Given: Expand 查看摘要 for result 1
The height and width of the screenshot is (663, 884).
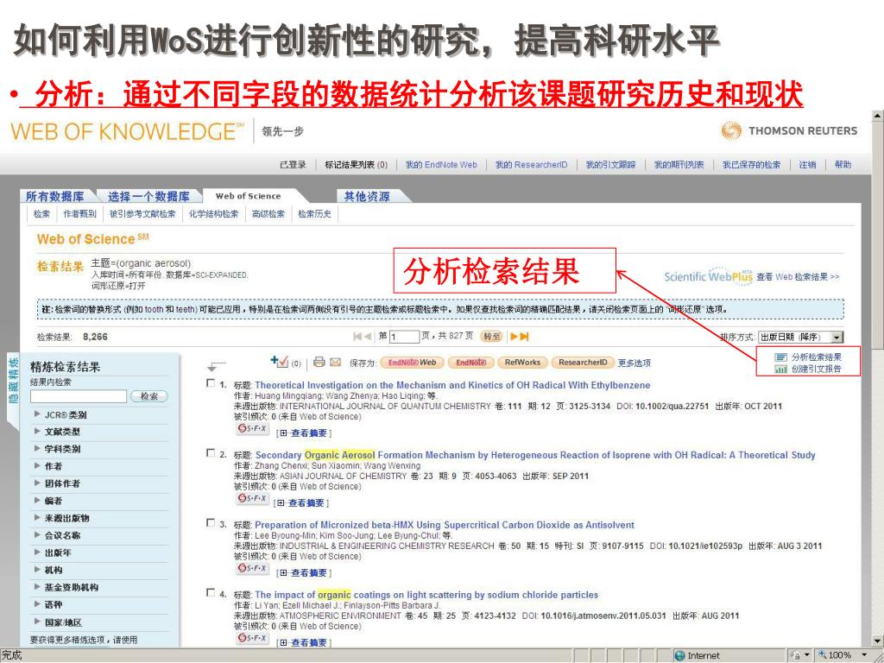Looking at the screenshot, I should tap(305, 433).
